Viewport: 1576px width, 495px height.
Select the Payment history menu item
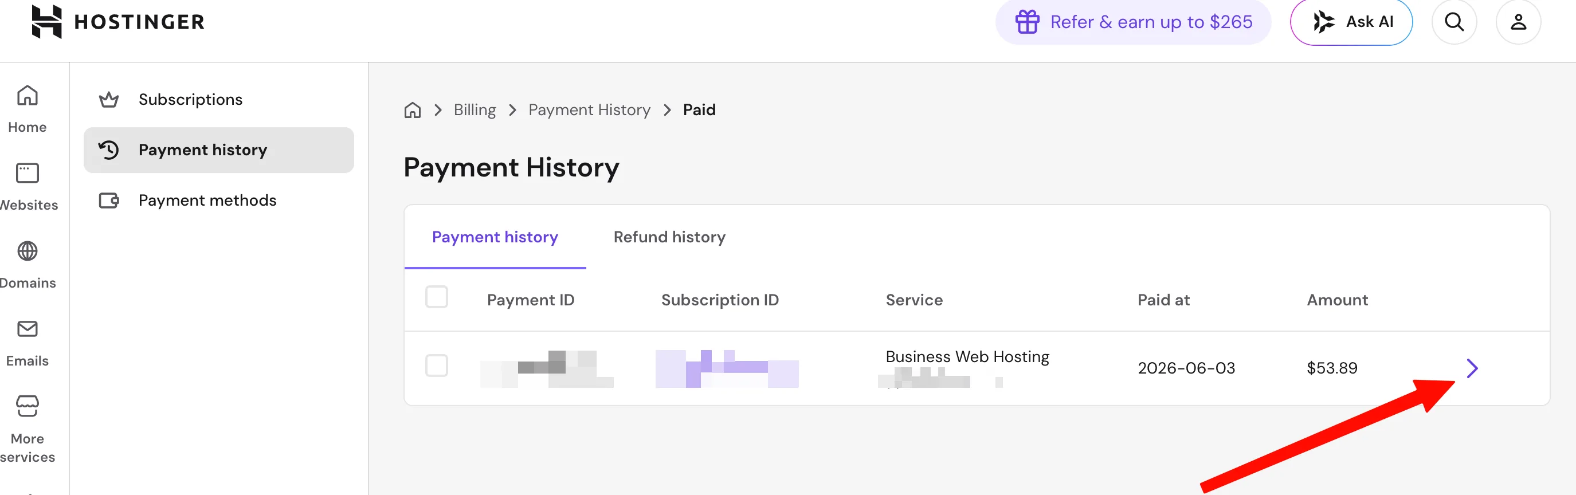[x=218, y=150]
